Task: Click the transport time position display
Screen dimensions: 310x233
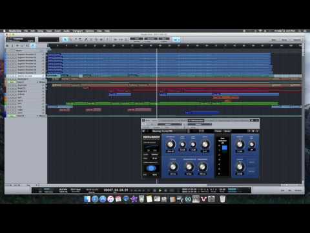Action: click(x=116, y=190)
